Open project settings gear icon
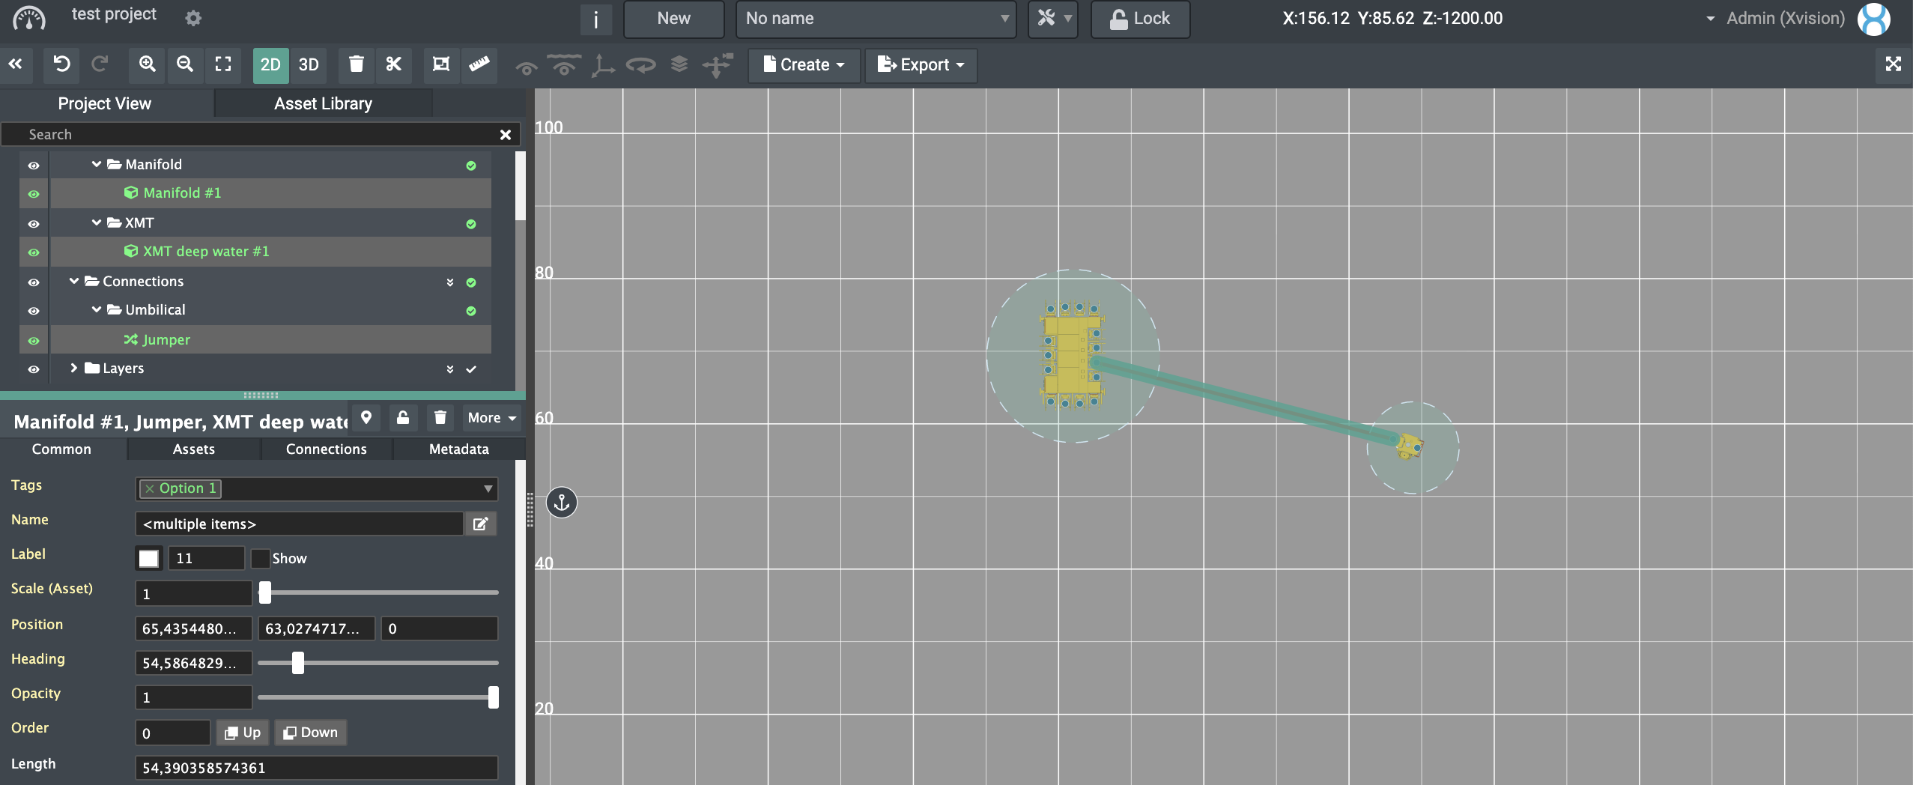Viewport: 1913px width, 785px height. point(193,18)
